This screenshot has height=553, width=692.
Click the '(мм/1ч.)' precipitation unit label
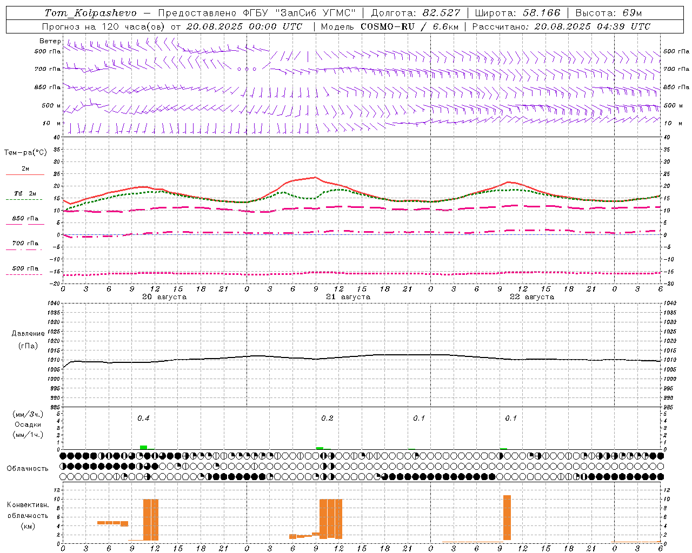[28, 435]
